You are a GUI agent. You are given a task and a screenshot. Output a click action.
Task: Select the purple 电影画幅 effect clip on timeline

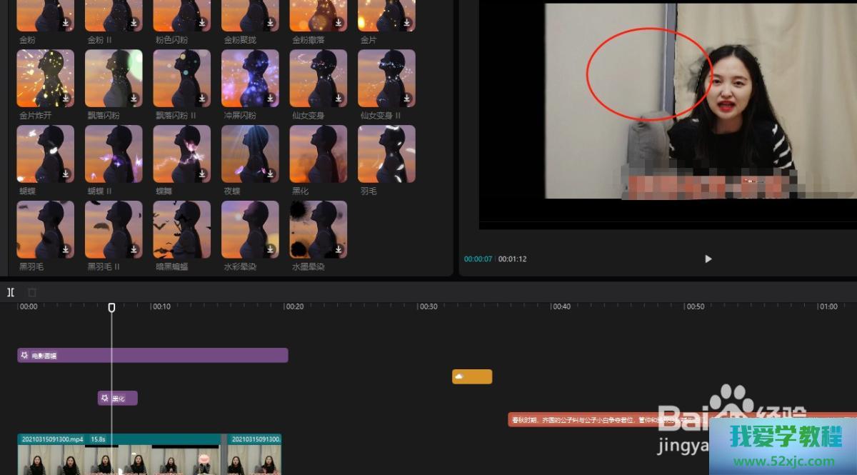click(152, 355)
